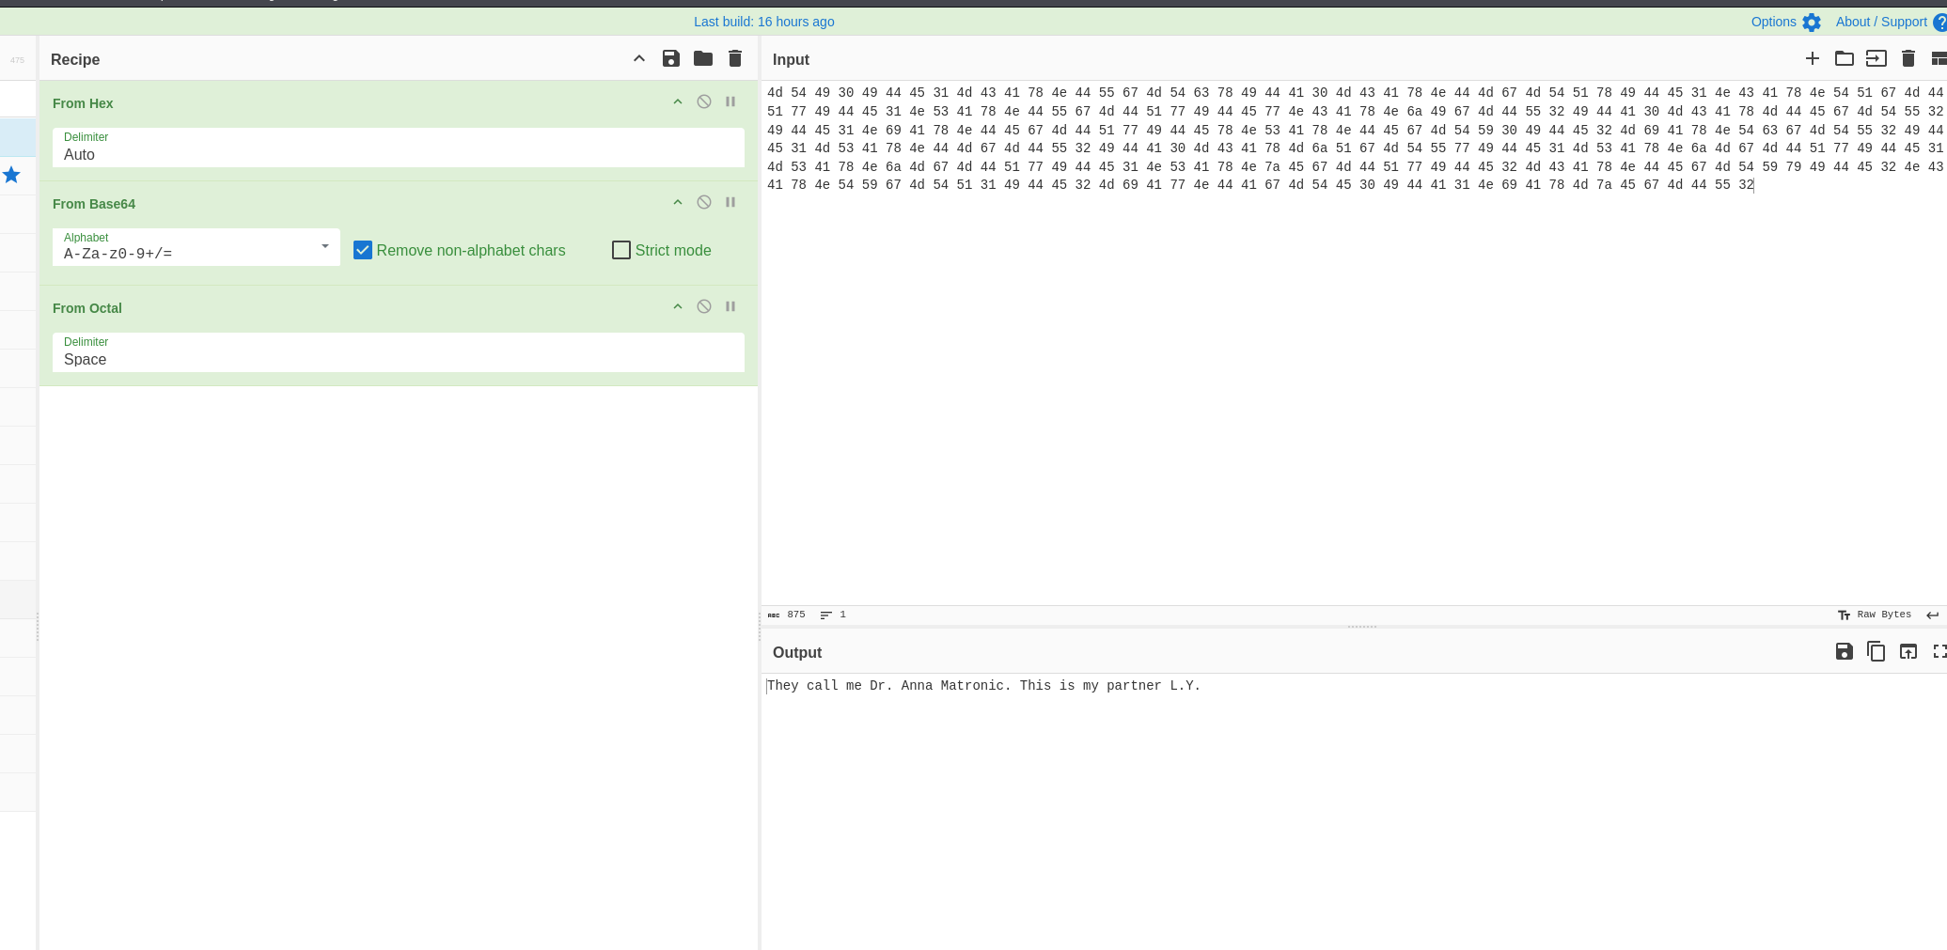The image size is (1947, 950).
Task: Save the current recipe
Action: [x=671, y=59]
